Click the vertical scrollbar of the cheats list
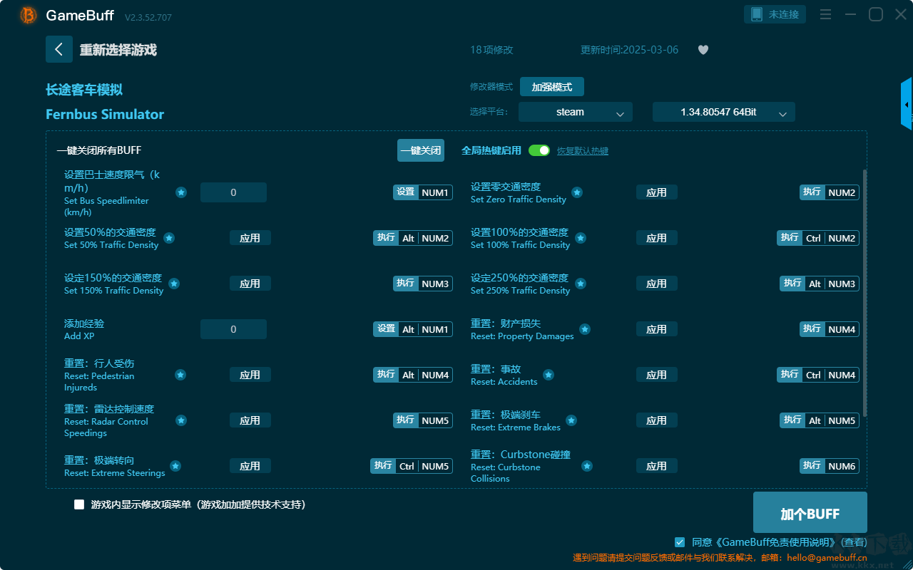The height and width of the screenshot is (570, 913). 865,292
